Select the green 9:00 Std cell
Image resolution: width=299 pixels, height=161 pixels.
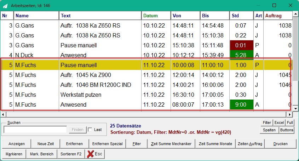(242, 105)
